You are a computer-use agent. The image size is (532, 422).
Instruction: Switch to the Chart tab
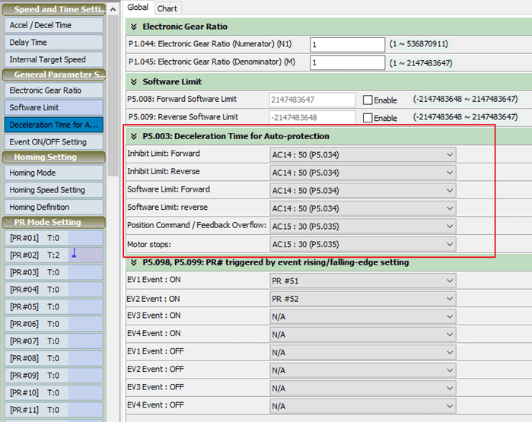click(167, 8)
